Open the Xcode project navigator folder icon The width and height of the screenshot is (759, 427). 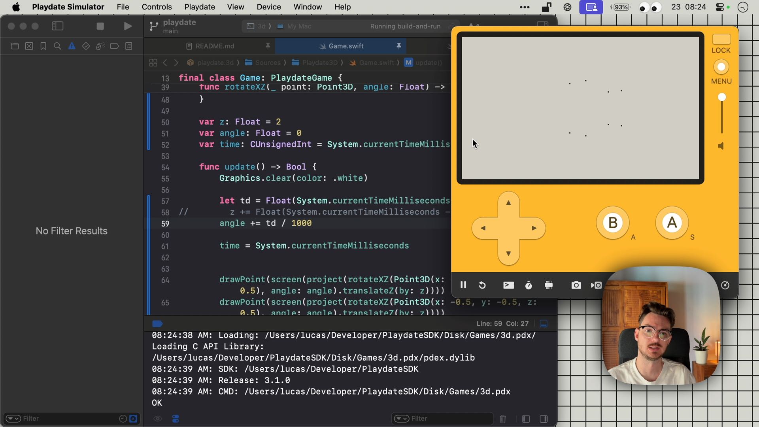click(x=15, y=46)
